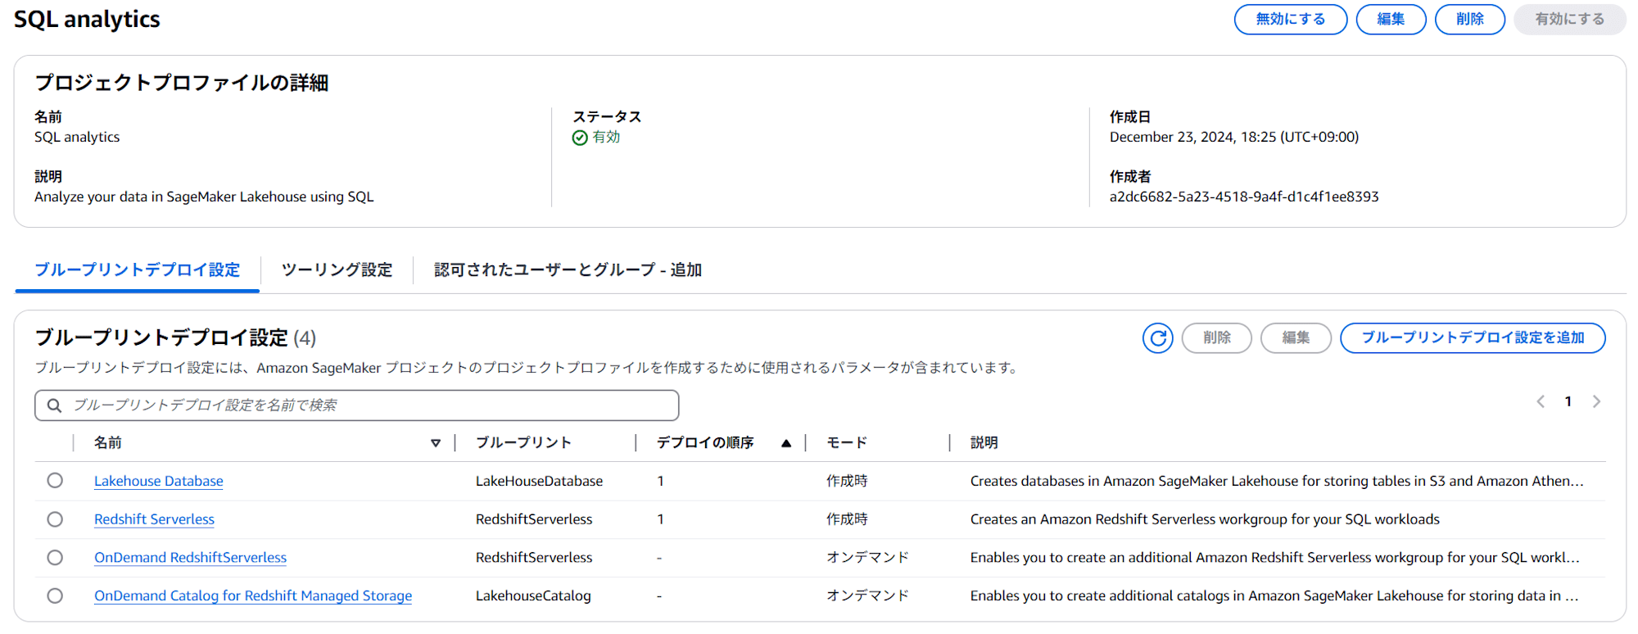1638x634 pixels.
Task: Click the 無効にする button
Action: [1291, 19]
